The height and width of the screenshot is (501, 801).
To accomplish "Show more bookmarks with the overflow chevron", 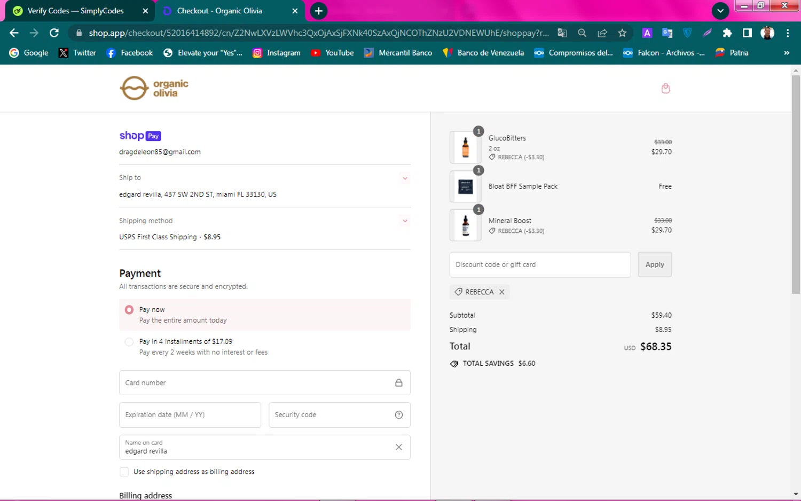I will 787,53.
